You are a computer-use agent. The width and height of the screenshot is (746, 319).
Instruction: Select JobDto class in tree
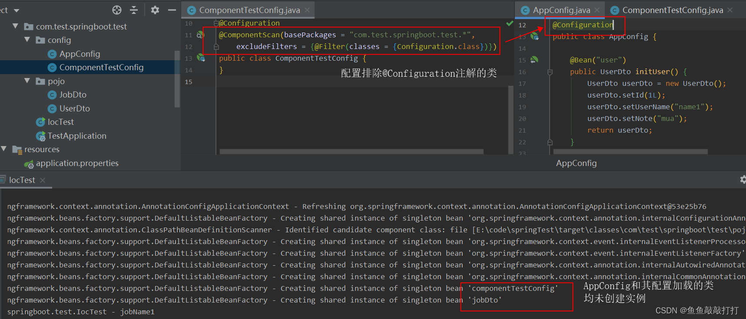pos(73,94)
